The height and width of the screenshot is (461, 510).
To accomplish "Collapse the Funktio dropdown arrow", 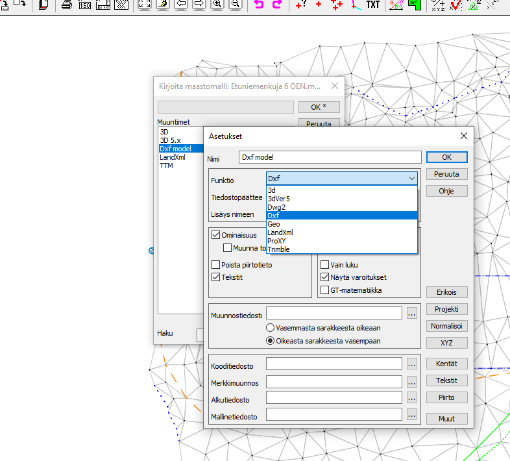I will [x=412, y=179].
